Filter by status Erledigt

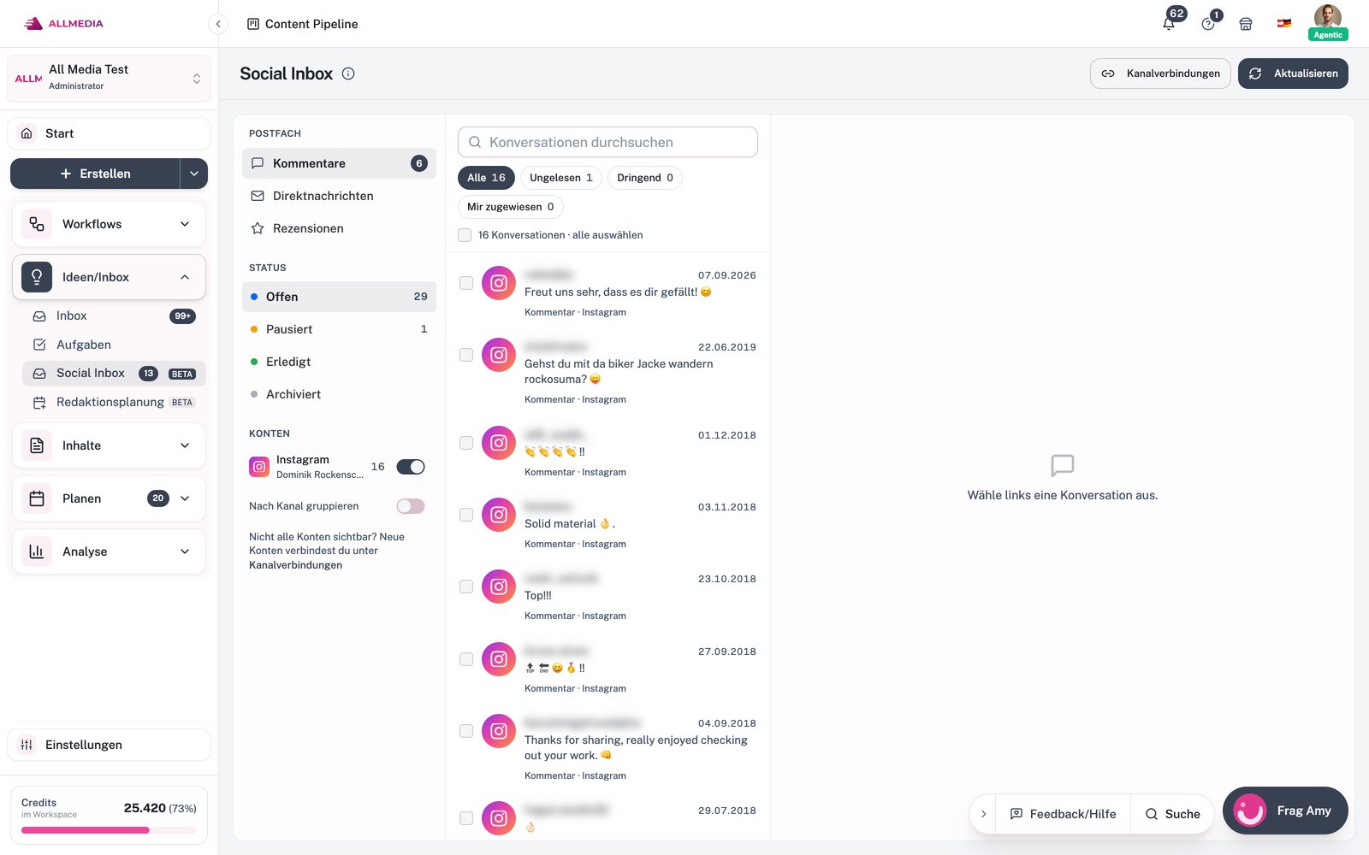coord(339,362)
